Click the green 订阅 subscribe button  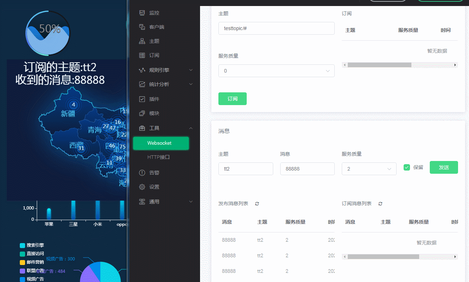coord(233,99)
